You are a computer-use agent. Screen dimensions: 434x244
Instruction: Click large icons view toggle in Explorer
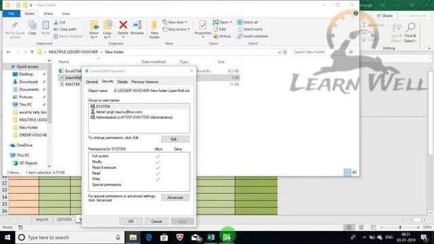point(355,172)
